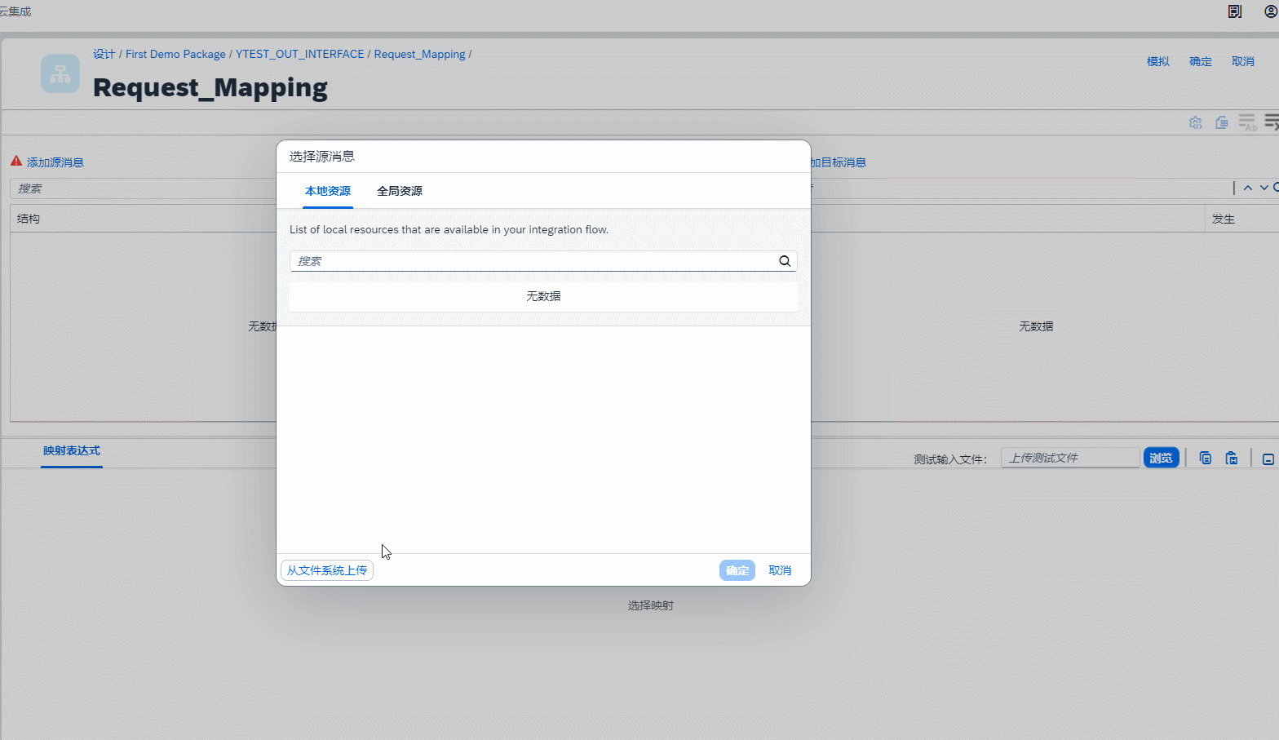Click the blue 浏览 button

click(1161, 459)
